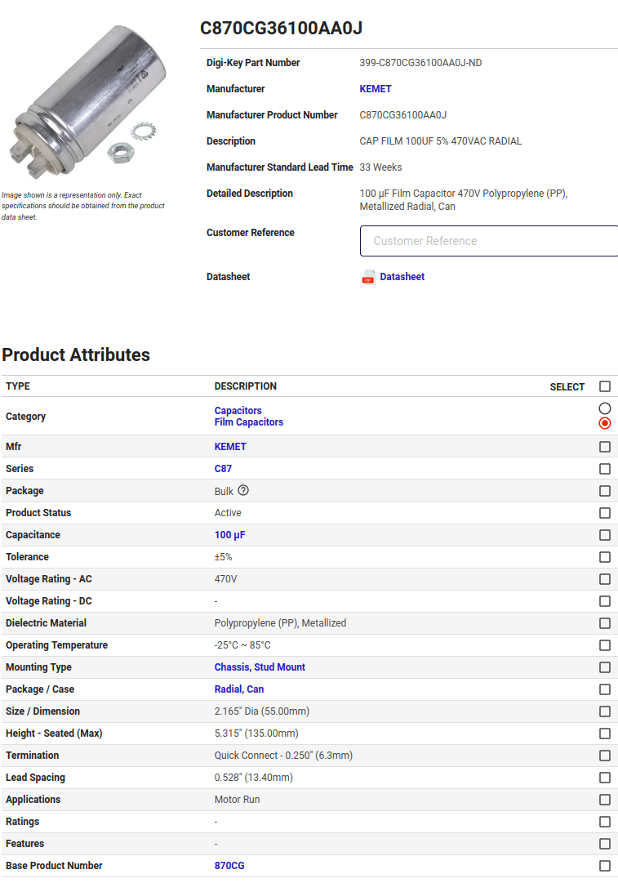This screenshot has width=618, height=883.
Task: Click the 399-C870CG36100AA0J-ND part number
Action: (x=420, y=63)
